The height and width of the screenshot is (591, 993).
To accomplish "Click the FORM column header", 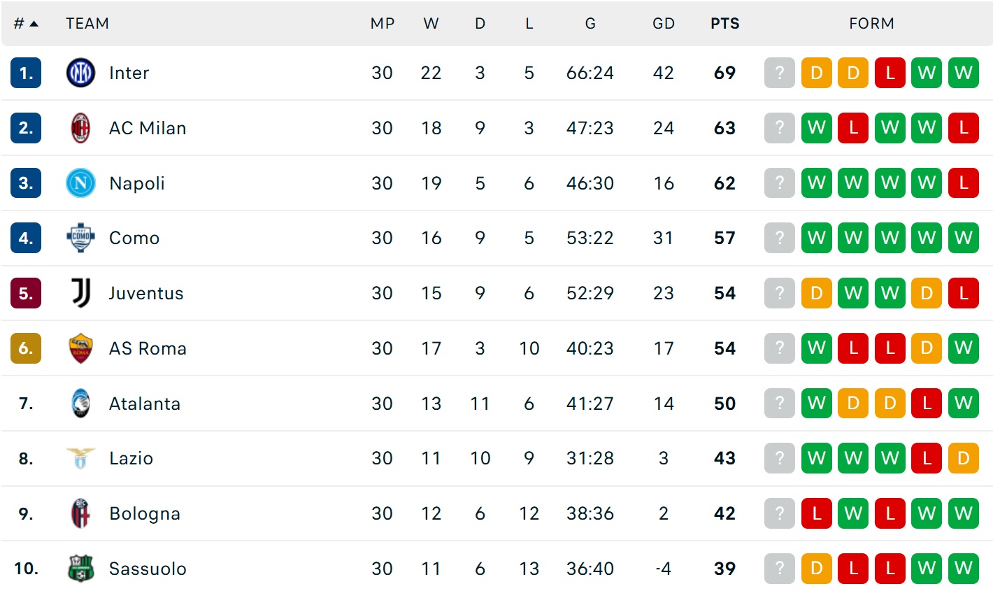I will 871,24.
